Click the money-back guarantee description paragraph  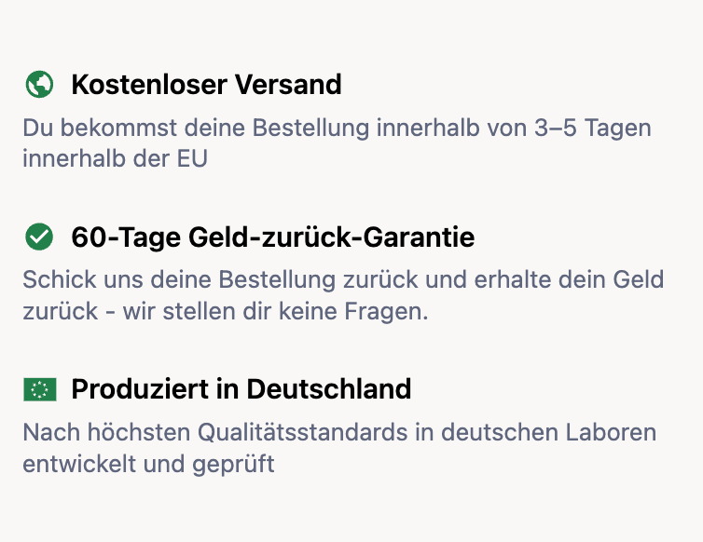(x=343, y=295)
